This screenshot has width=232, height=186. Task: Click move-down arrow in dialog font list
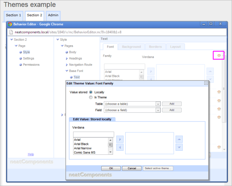(x=179, y=147)
